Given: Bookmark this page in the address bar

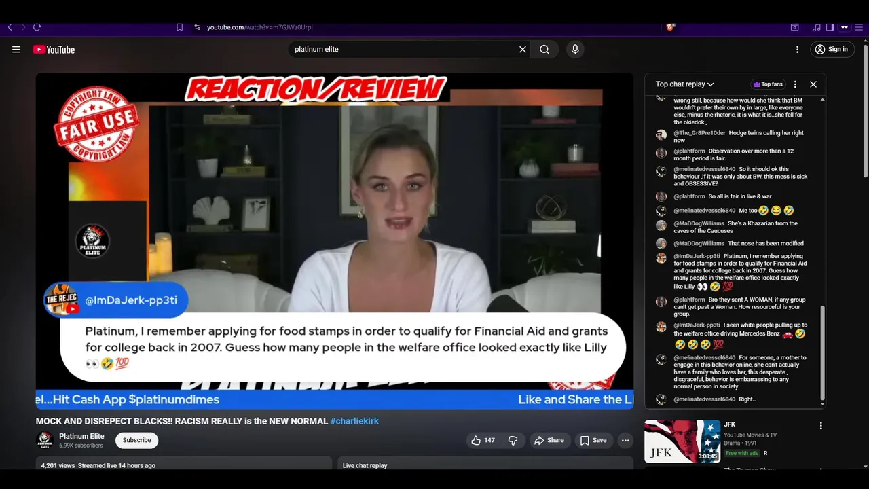Looking at the screenshot, I should point(179,27).
